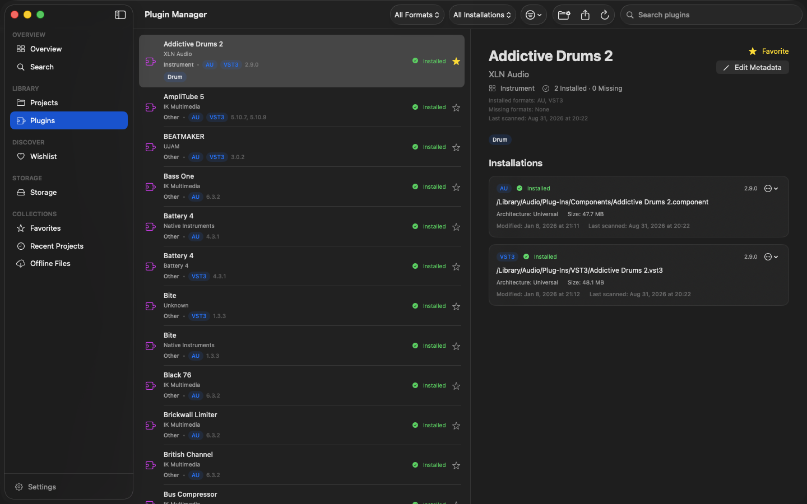Click the green Installed check for BEATMAKER
This screenshot has width=807, height=504.
pyautogui.click(x=415, y=147)
